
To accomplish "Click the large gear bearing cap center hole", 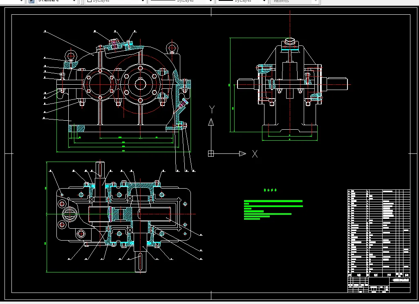I will (x=140, y=84).
